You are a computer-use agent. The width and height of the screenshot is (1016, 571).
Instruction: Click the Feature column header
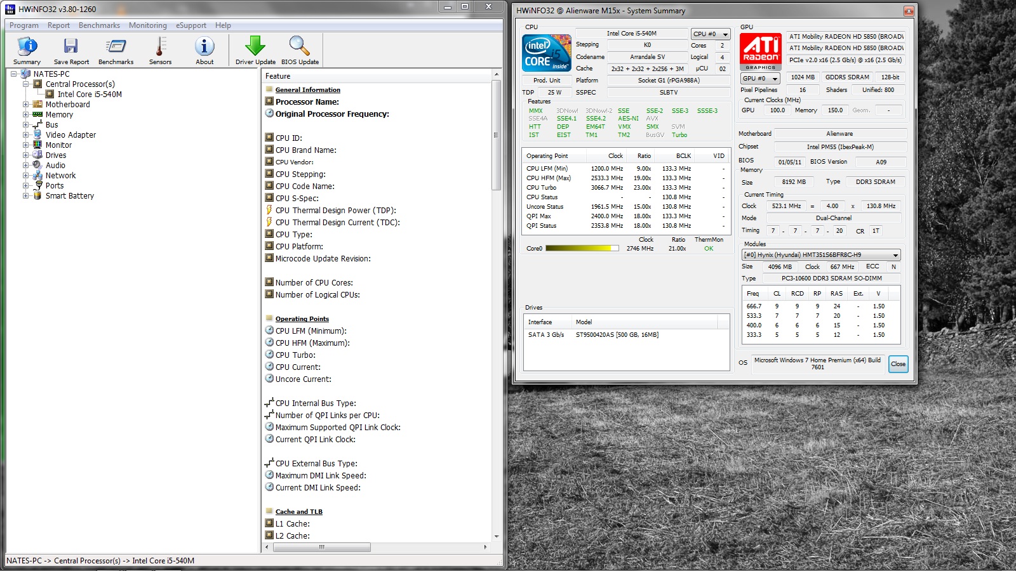[x=377, y=76]
